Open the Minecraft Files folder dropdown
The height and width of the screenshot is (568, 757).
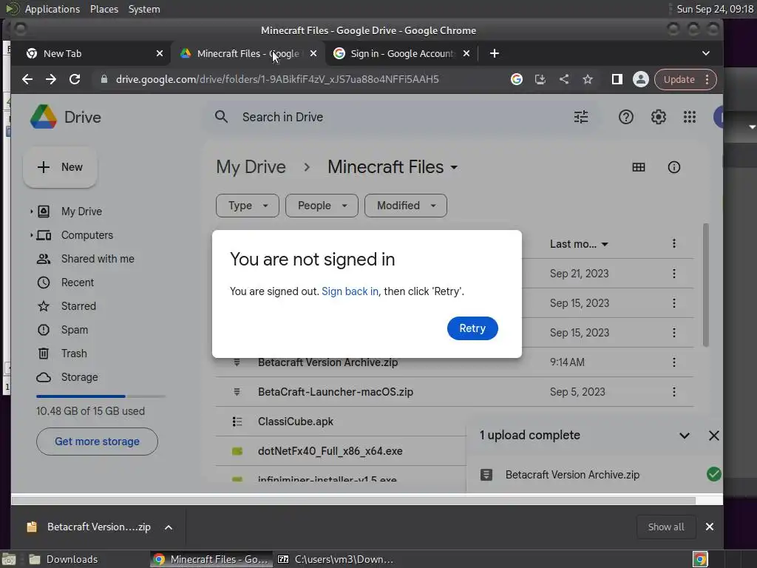pyautogui.click(x=454, y=168)
